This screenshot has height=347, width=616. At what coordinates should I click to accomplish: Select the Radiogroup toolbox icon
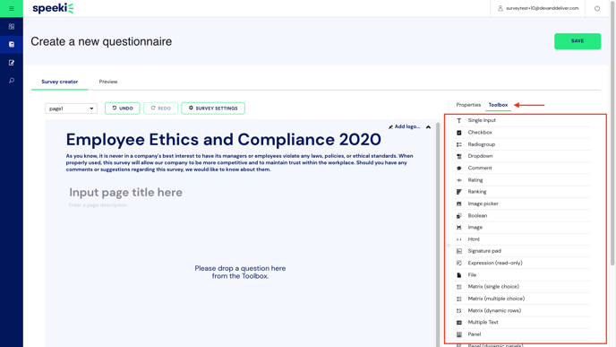tap(458, 144)
